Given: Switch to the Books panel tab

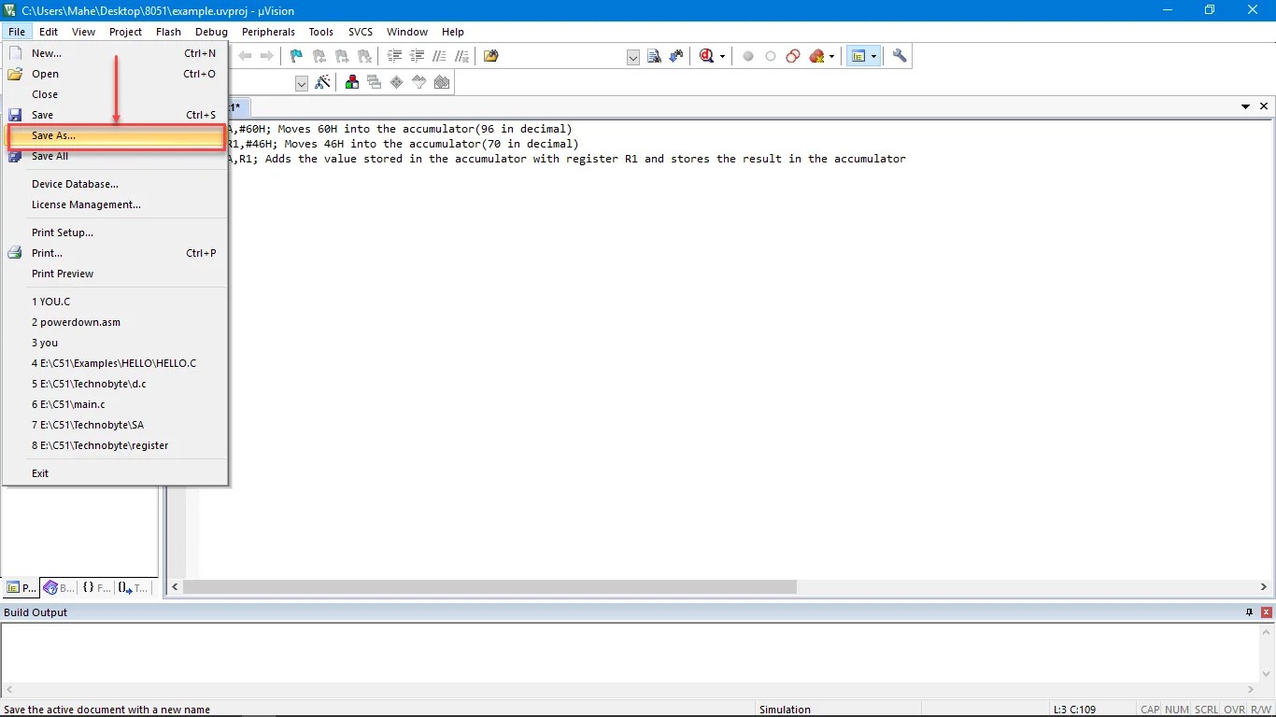Looking at the screenshot, I should pyautogui.click(x=57, y=587).
